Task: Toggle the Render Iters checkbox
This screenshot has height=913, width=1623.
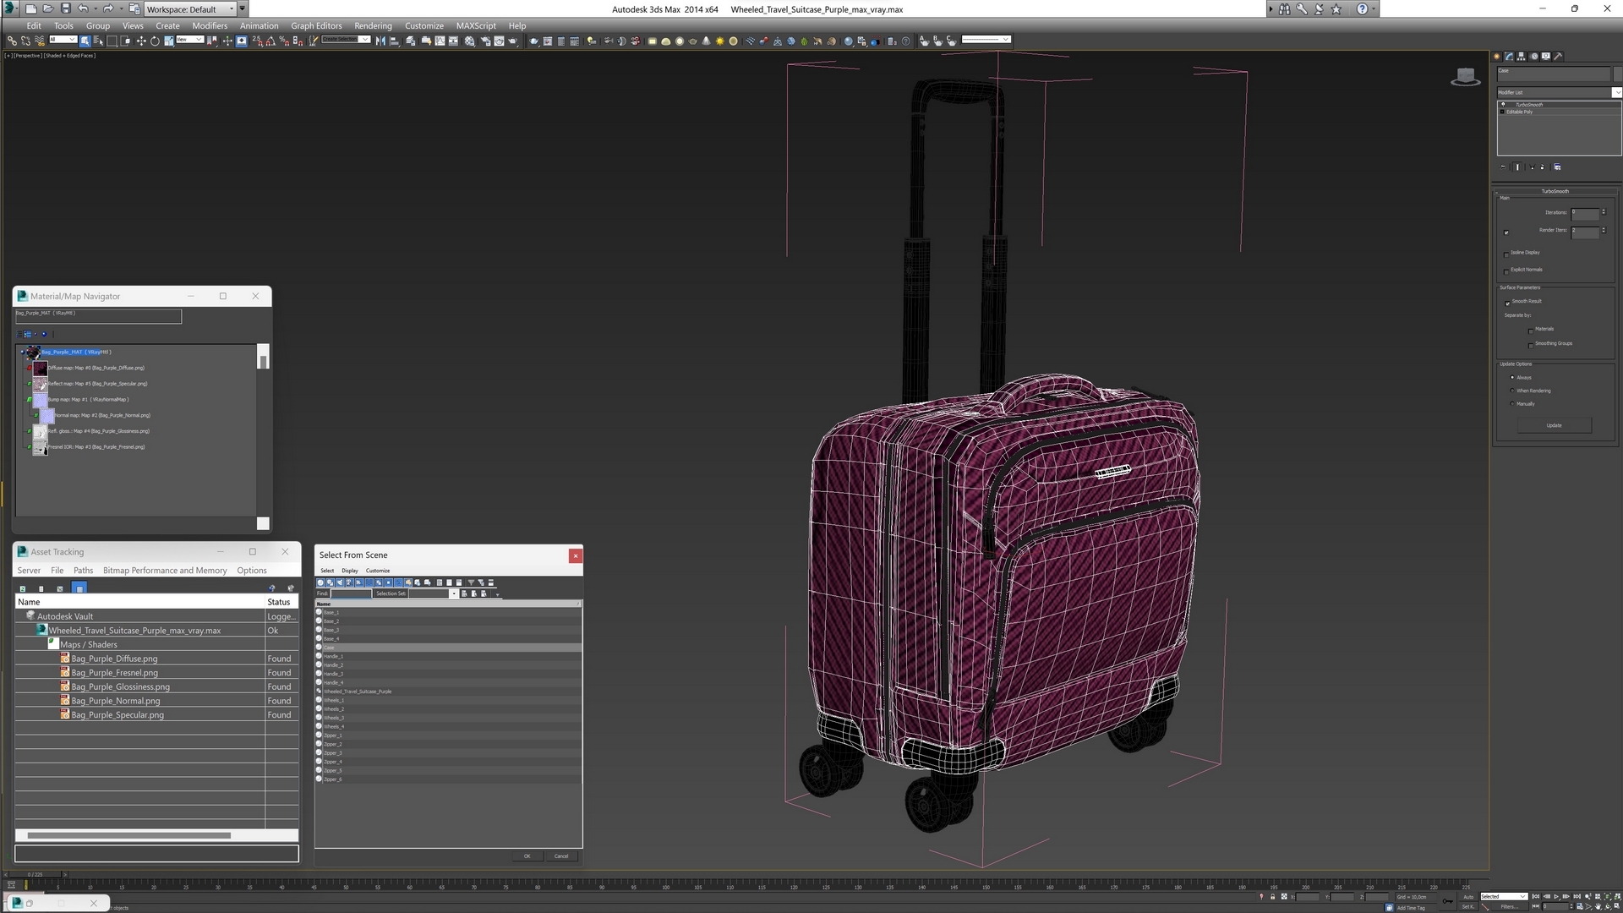Action: (1506, 232)
